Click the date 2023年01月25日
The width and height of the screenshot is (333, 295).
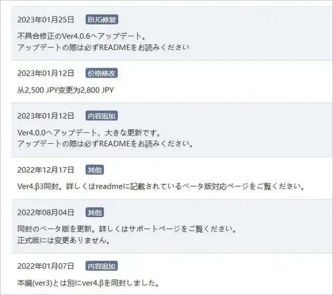pyautogui.click(x=46, y=20)
